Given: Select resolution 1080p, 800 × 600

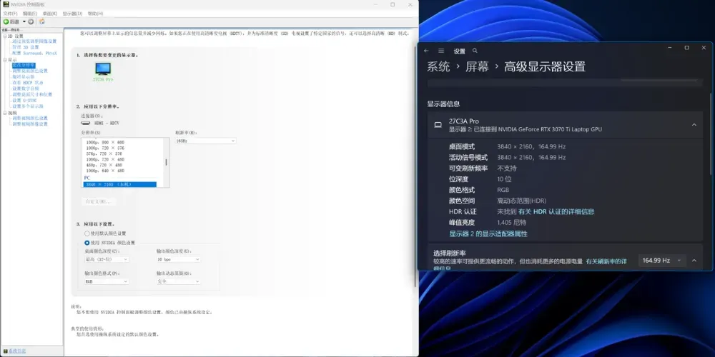Looking at the screenshot, I should tap(105, 142).
